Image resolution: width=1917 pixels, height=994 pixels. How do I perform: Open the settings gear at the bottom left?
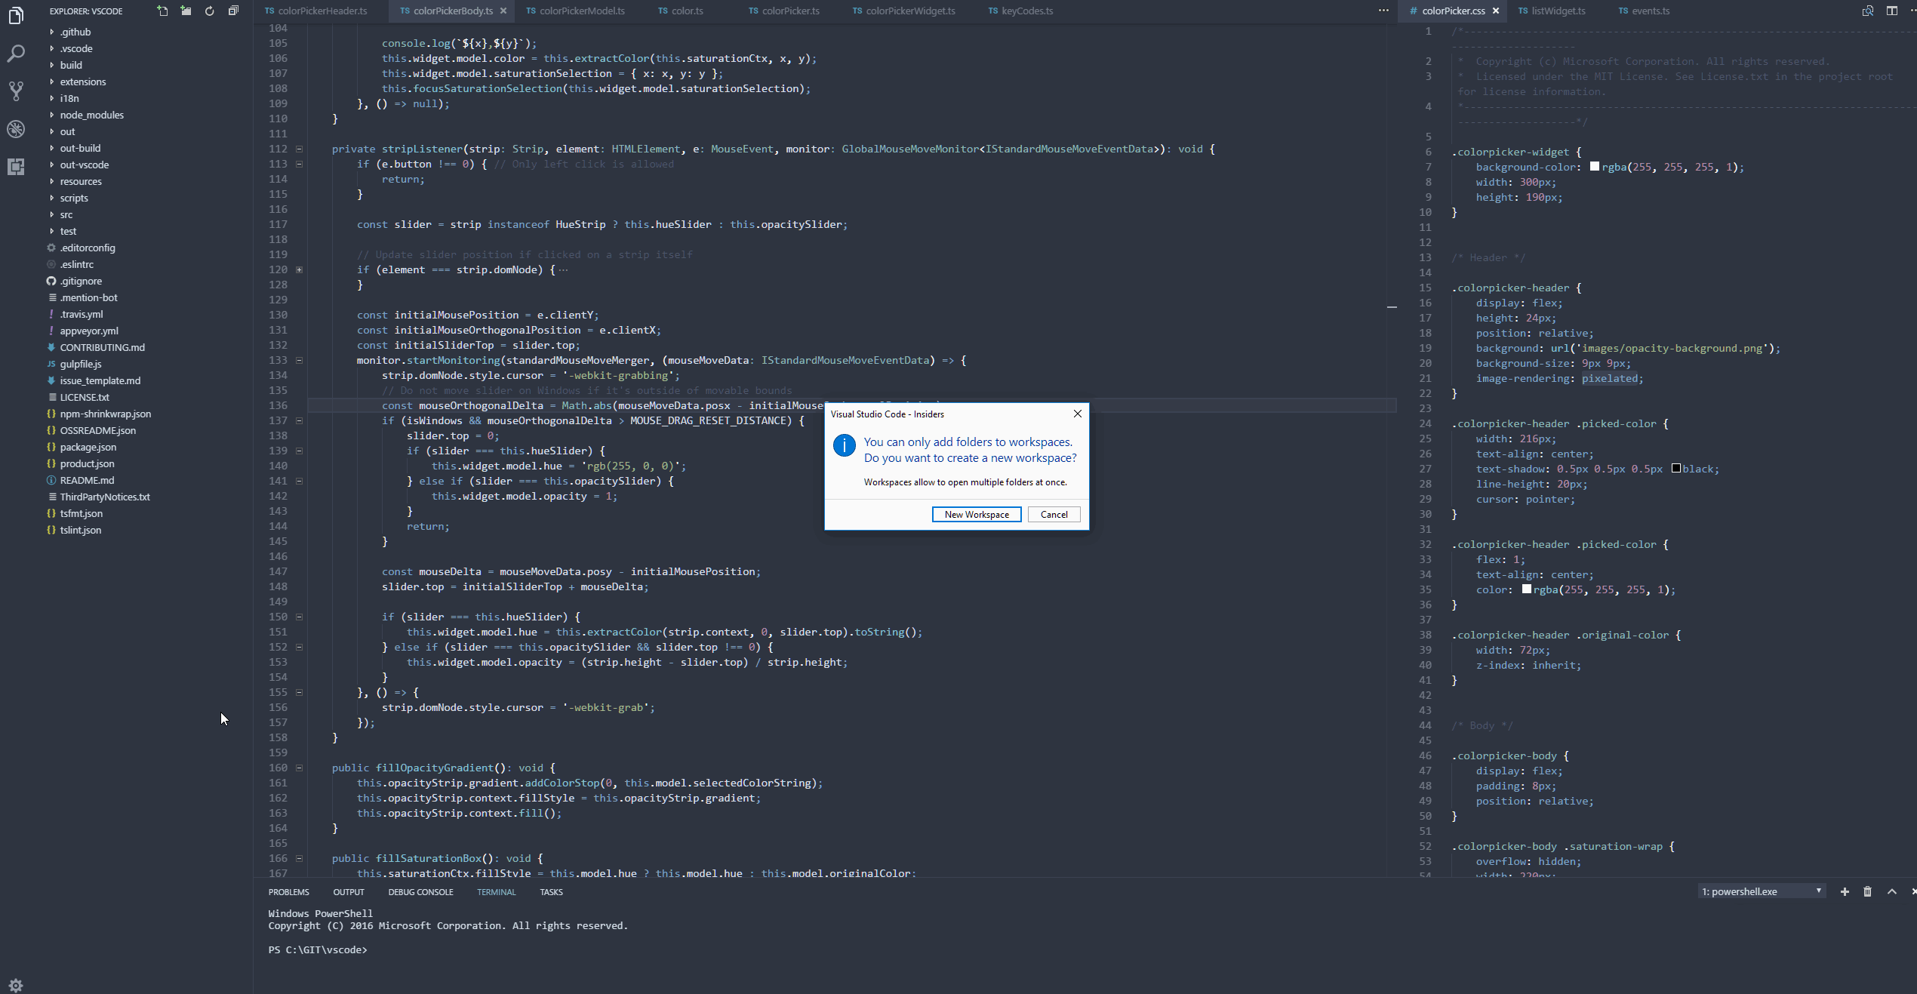click(x=16, y=985)
